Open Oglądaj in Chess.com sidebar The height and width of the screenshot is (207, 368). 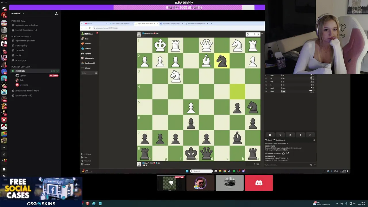pos(88,53)
